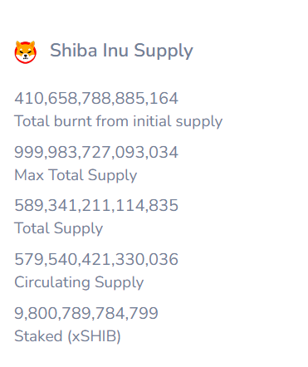This screenshot has width=308, height=367.
Task: Click the total supply number 589,341,211,114,835
Action: 96,206
